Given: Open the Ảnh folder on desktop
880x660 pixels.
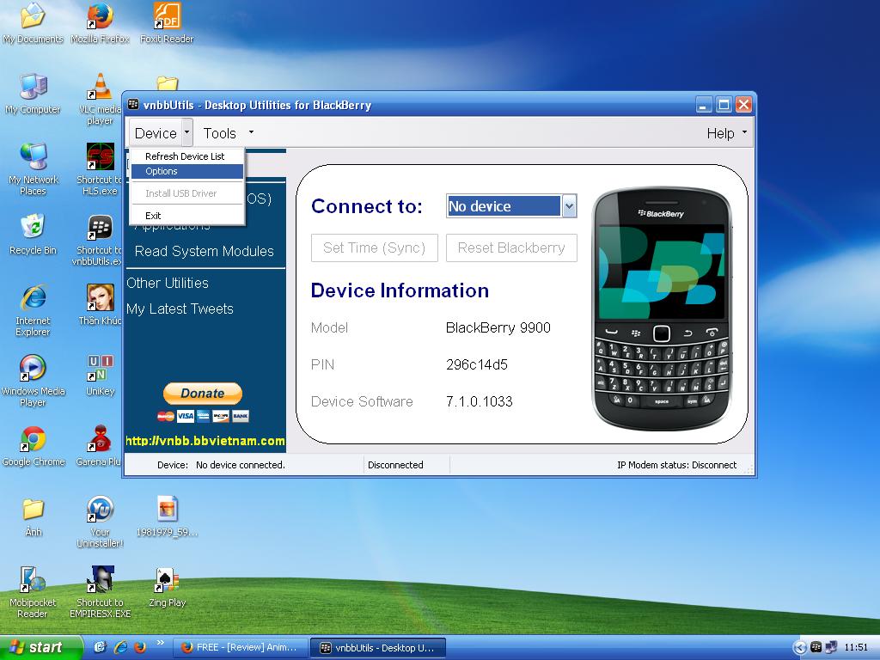Looking at the screenshot, I should click(x=33, y=516).
